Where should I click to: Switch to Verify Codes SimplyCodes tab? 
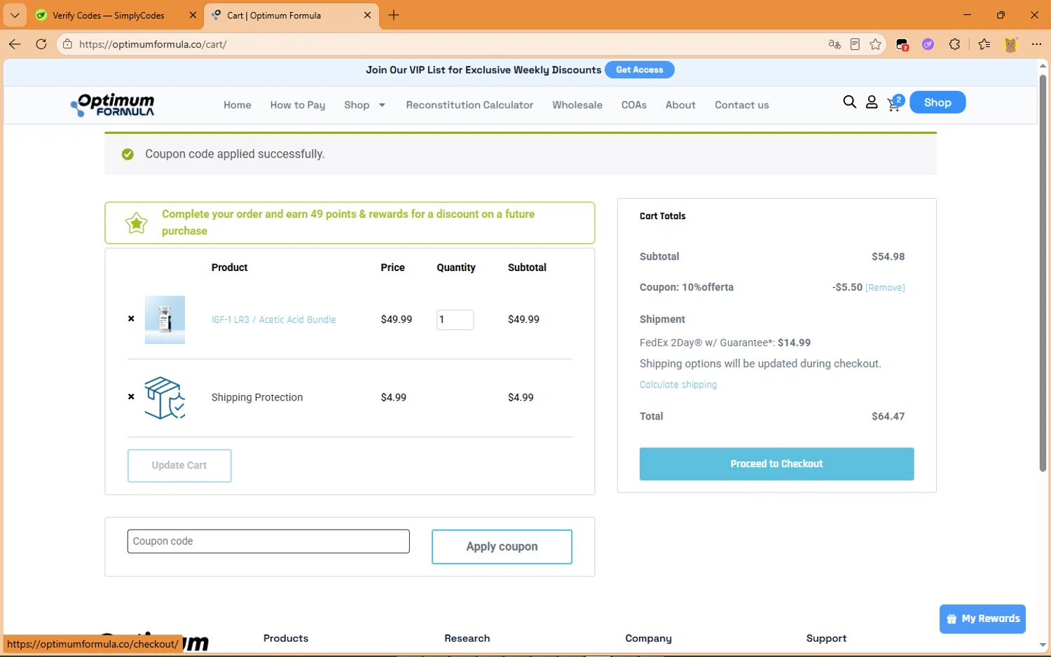[x=108, y=15]
